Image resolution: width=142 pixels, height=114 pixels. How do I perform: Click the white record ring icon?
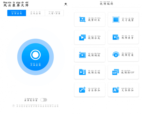point(35,55)
